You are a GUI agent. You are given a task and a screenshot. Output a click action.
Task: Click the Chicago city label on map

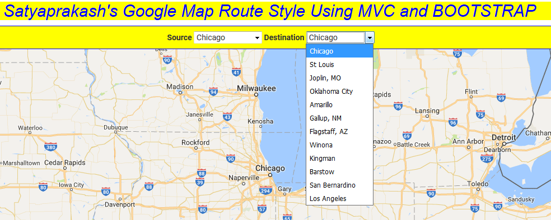click(x=270, y=168)
